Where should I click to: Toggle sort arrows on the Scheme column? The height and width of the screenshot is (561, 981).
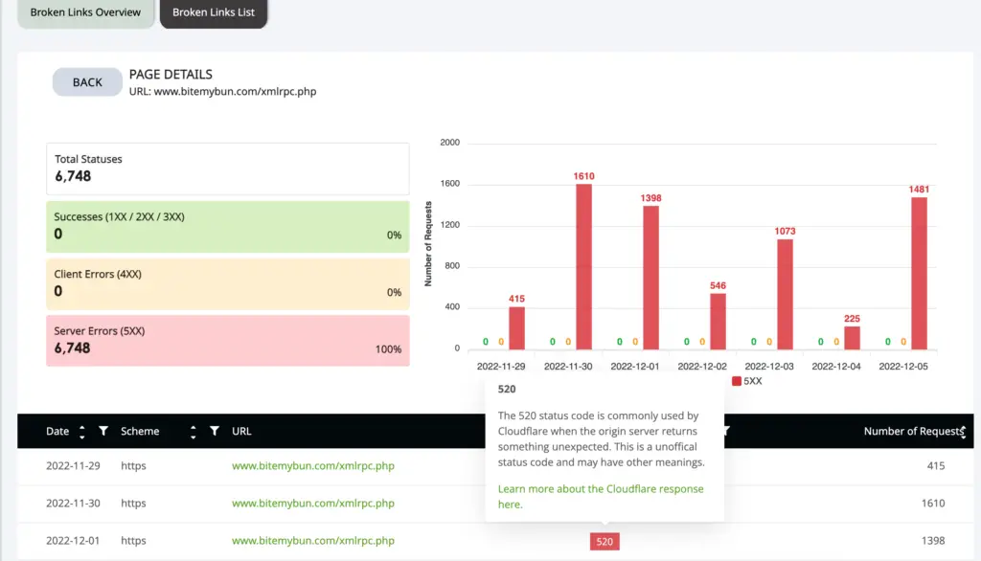point(193,432)
